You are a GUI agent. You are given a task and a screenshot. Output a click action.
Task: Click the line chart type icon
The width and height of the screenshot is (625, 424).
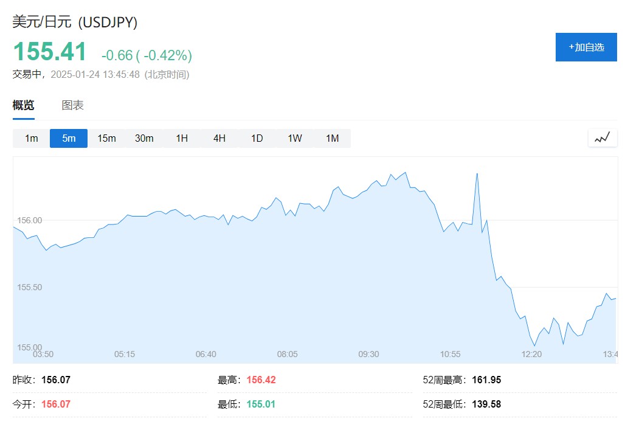click(603, 138)
